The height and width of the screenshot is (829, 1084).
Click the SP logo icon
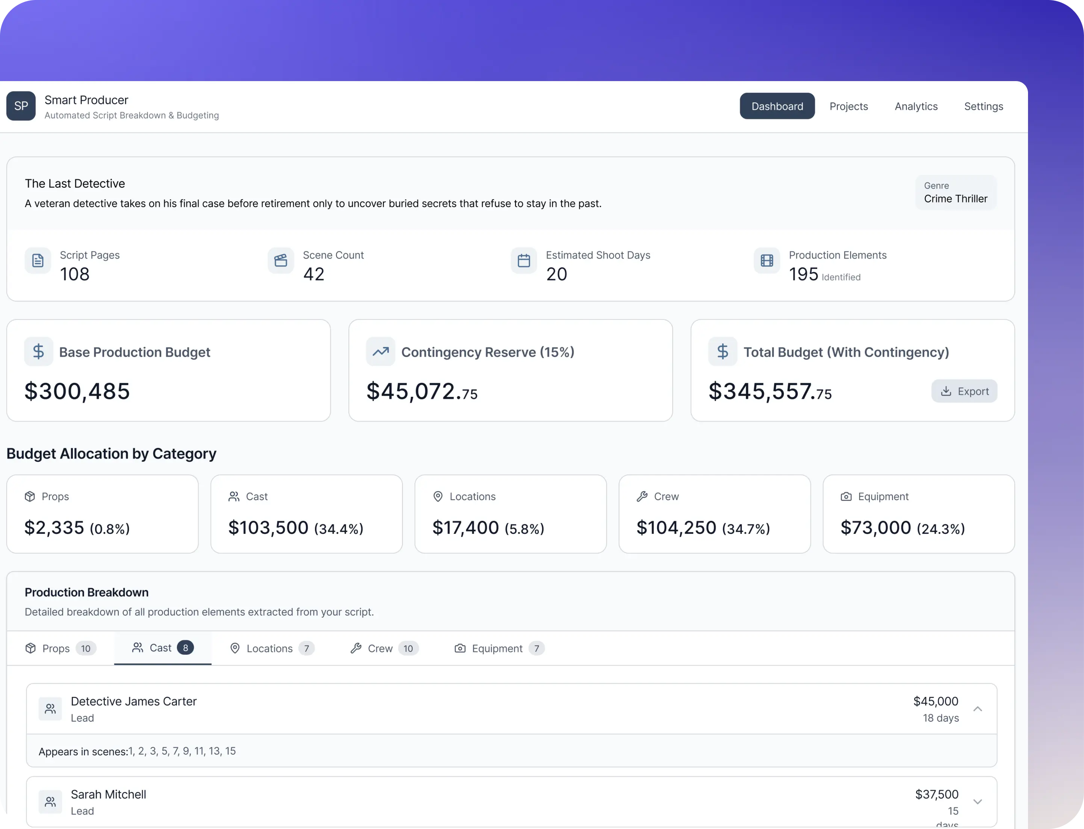[x=21, y=106]
